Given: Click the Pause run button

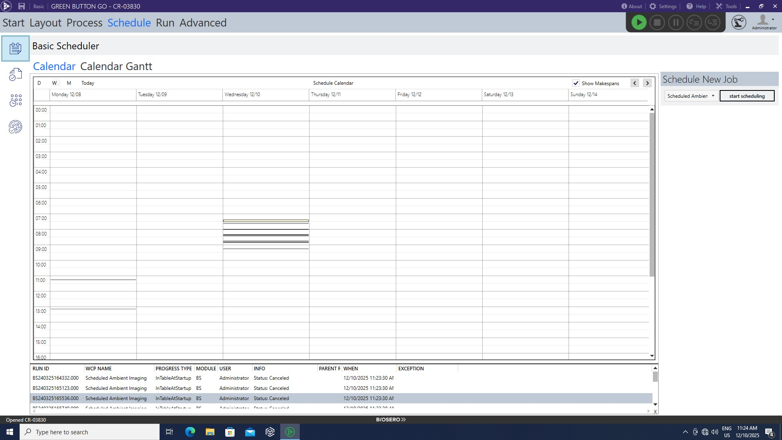Looking at the screenshot, I should click(x=676, y=22).
